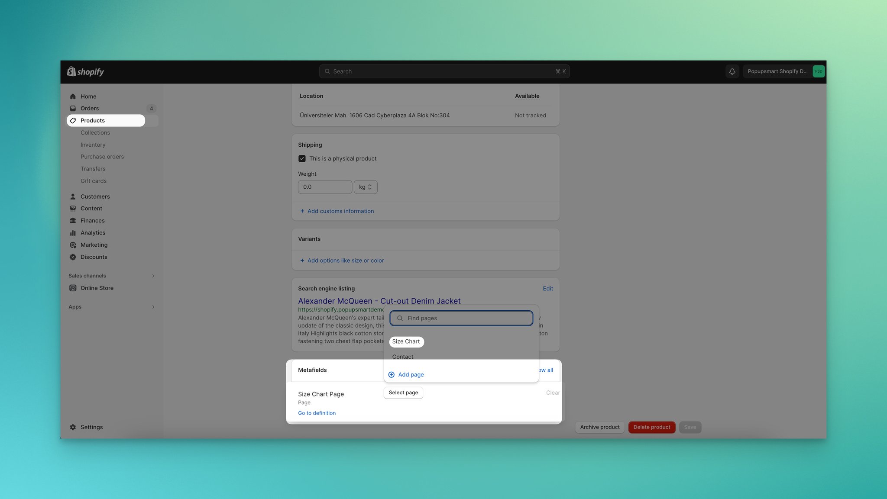Viewport: 887px width, 499px height.
Task: Click the Customers sidebar icon
Action: tap(72, 196)
